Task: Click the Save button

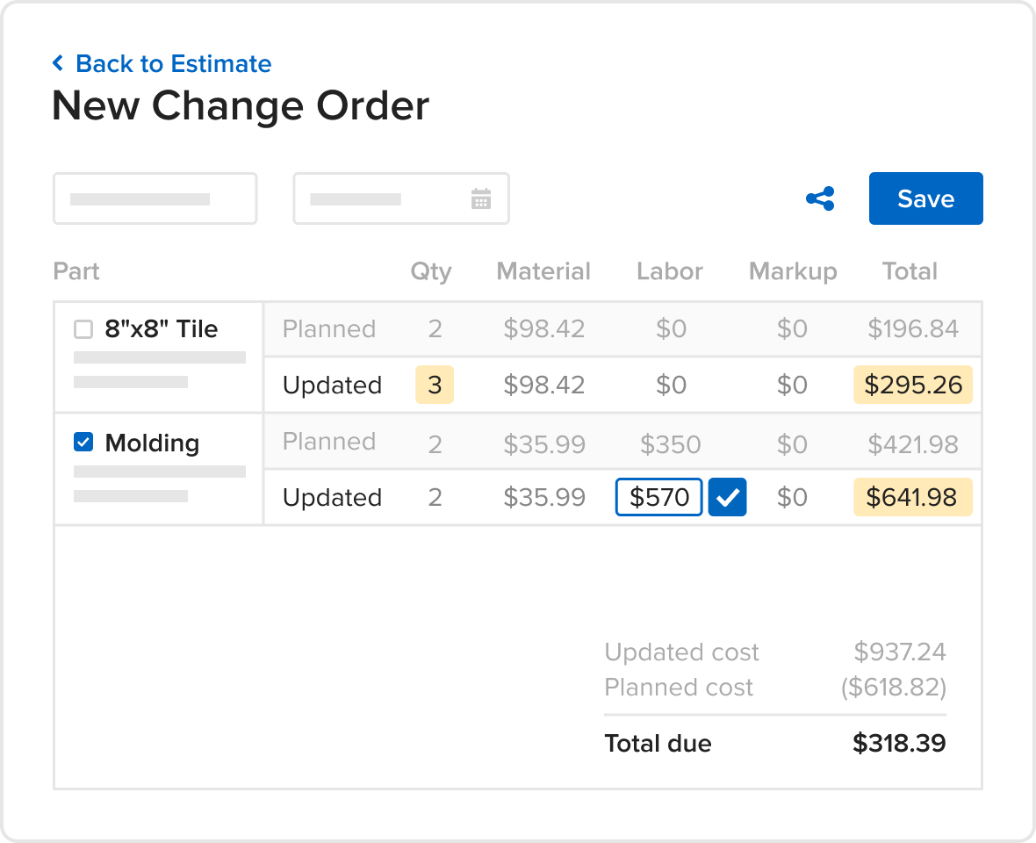Action: pos(925,198)
